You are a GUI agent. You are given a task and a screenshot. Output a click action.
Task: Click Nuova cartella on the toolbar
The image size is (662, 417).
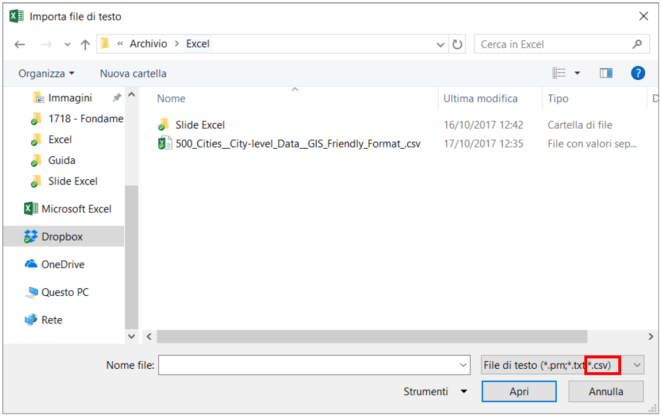(x=133, y=73)
